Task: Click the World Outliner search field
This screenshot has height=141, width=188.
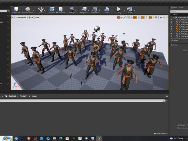Action: point(179,11)
